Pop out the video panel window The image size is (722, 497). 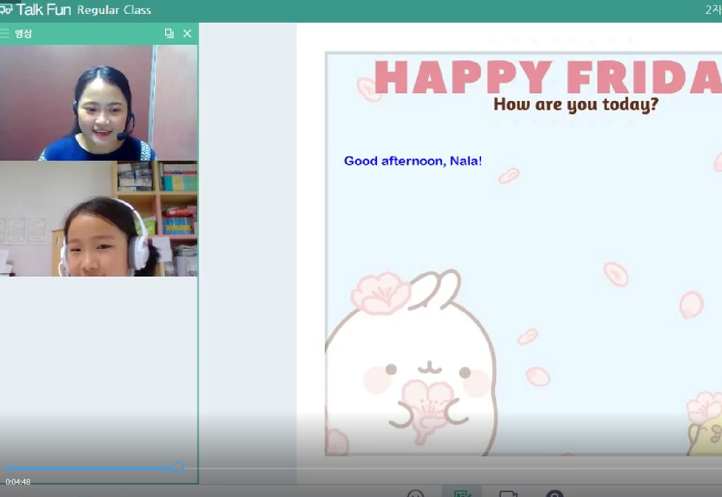click(x=169, y=33)
